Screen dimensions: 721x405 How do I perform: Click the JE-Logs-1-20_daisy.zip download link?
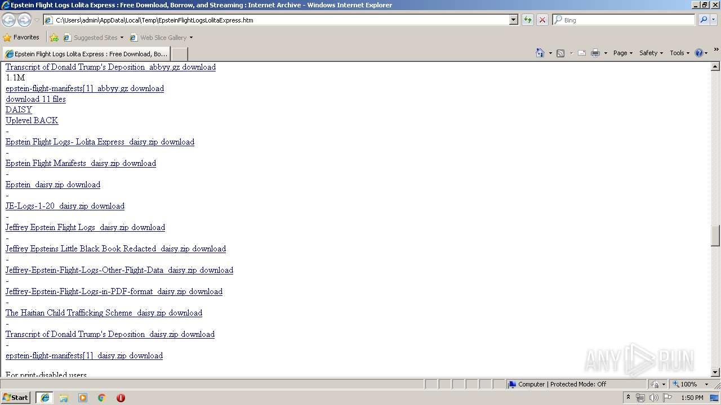[65, 206]
